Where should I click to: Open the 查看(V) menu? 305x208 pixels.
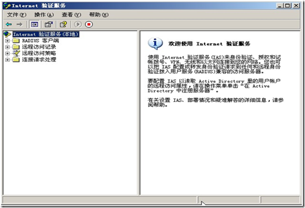click(x=71, y=15)
